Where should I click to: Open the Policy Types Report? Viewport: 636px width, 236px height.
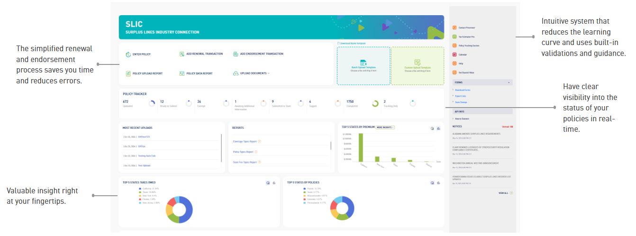point(243,152)
